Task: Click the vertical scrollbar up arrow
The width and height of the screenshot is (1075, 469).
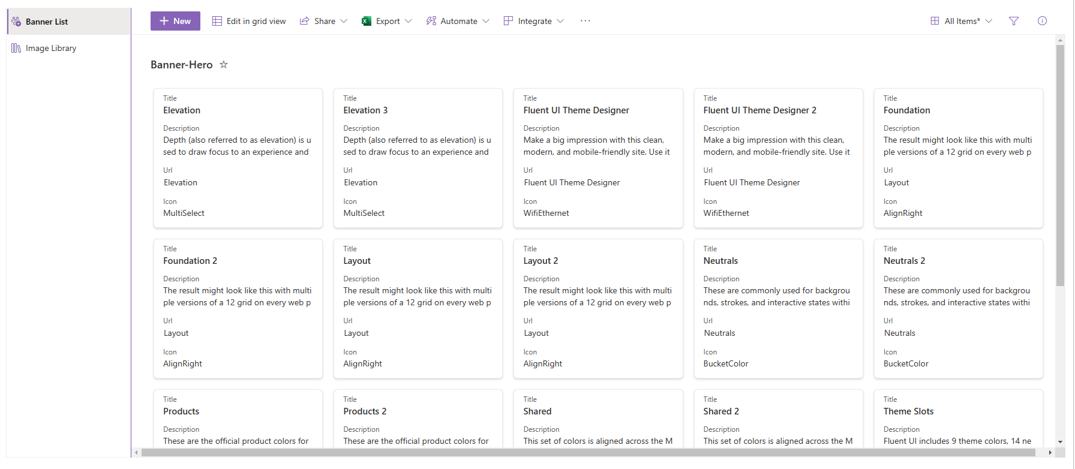Action: (x=1060, y=40)
